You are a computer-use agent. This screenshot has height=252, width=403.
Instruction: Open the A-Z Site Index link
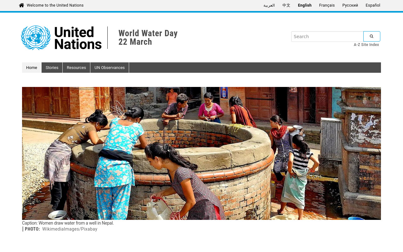(x=366, y=45)
